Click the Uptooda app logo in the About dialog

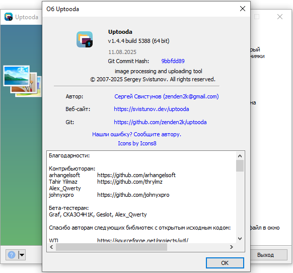point(85,39)
